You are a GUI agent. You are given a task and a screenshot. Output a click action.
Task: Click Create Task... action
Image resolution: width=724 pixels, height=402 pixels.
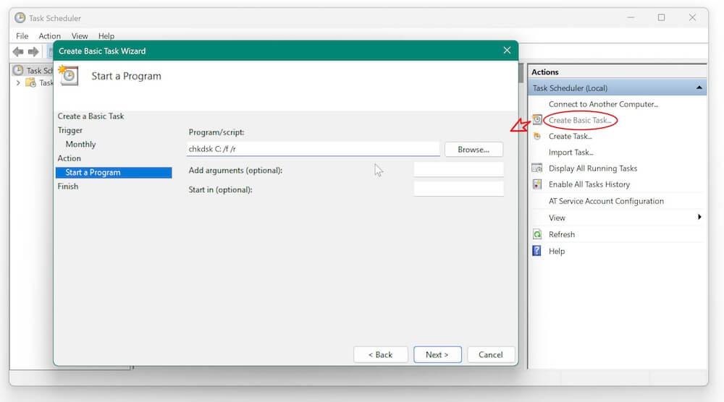571,137
